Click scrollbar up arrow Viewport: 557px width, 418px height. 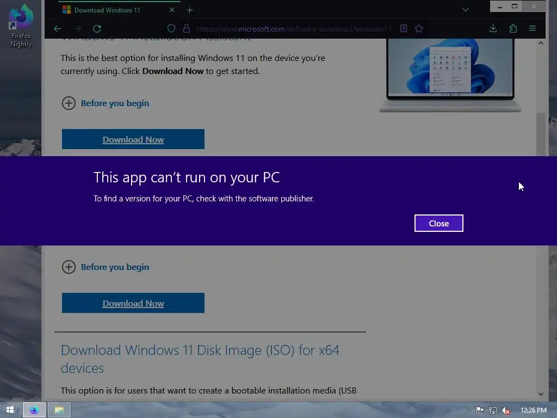pos(541,44)
